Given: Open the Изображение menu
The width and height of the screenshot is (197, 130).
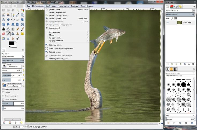Looking at the screenshot, I should point(38,6).
